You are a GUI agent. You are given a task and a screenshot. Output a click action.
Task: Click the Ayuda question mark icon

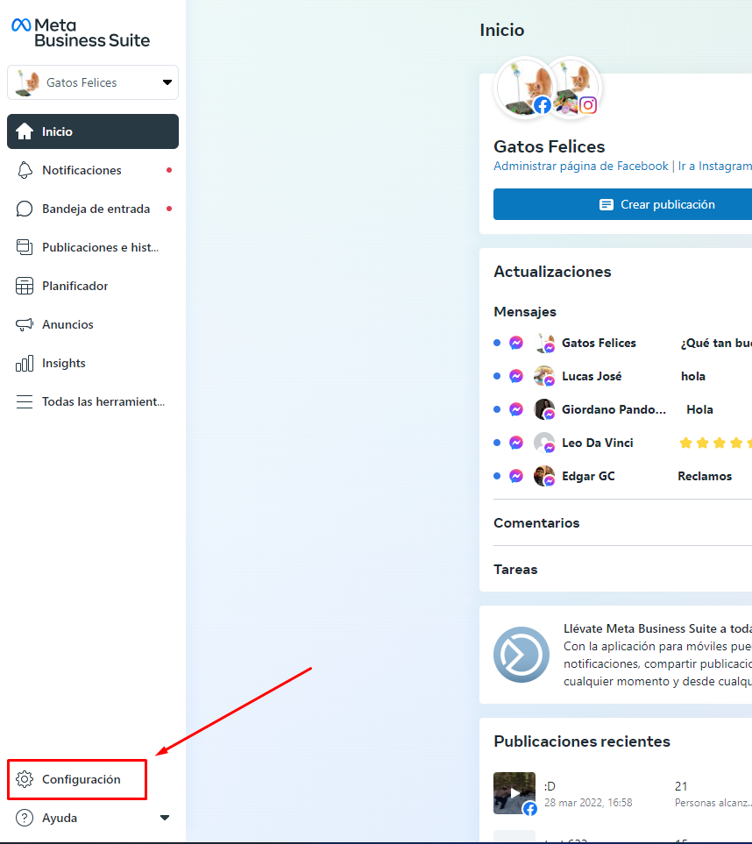coord(25,818)
